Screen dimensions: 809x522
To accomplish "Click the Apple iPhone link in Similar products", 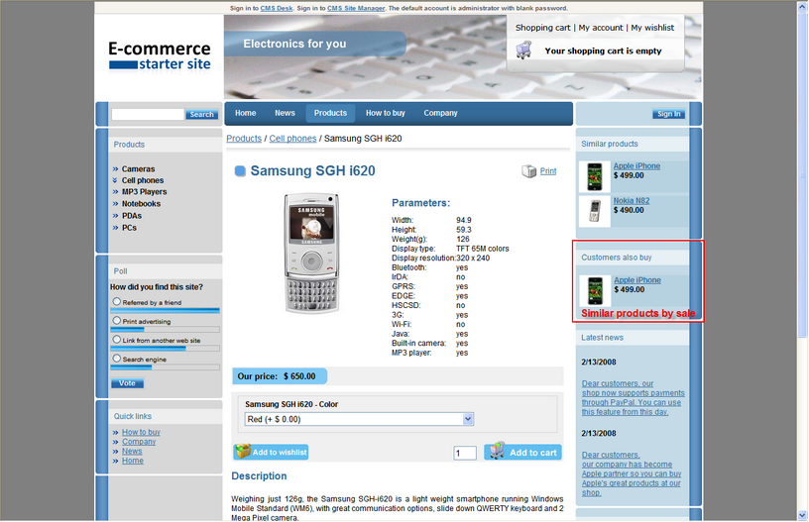I will coord(636,166).
